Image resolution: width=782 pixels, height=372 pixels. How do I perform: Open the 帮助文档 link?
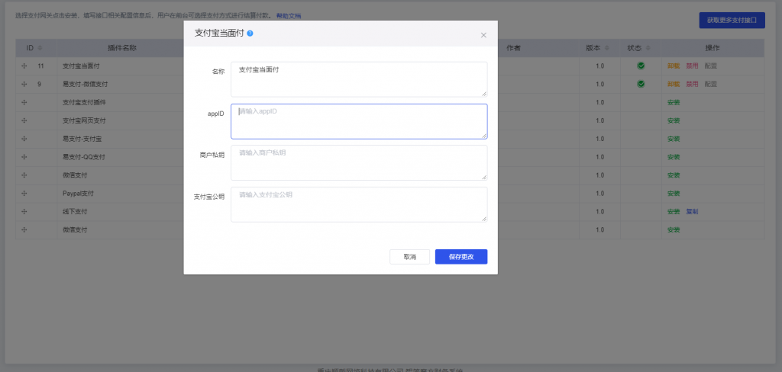289,16
